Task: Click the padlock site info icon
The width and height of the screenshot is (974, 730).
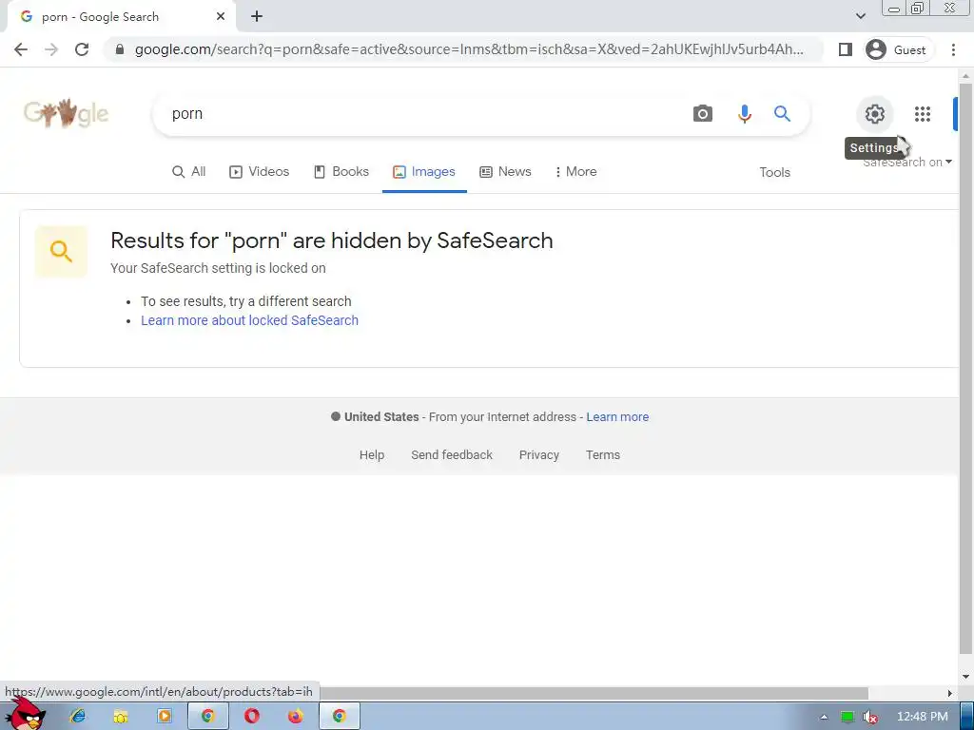Action: coord(120,49)
